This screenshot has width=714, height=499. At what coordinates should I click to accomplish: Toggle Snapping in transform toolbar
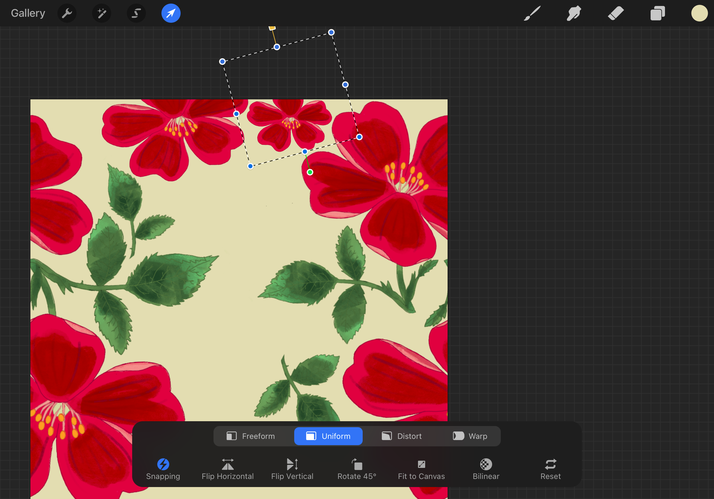[x=163, y=469]
